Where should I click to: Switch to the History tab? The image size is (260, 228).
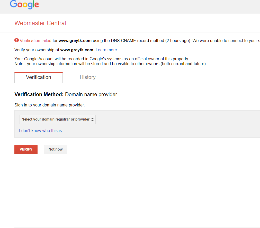pyautogui.click(x=87, y=77)
